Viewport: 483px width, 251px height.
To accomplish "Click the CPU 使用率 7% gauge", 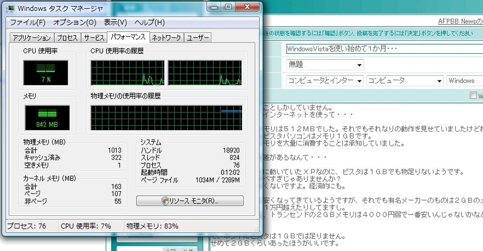I will coord(46,73).
